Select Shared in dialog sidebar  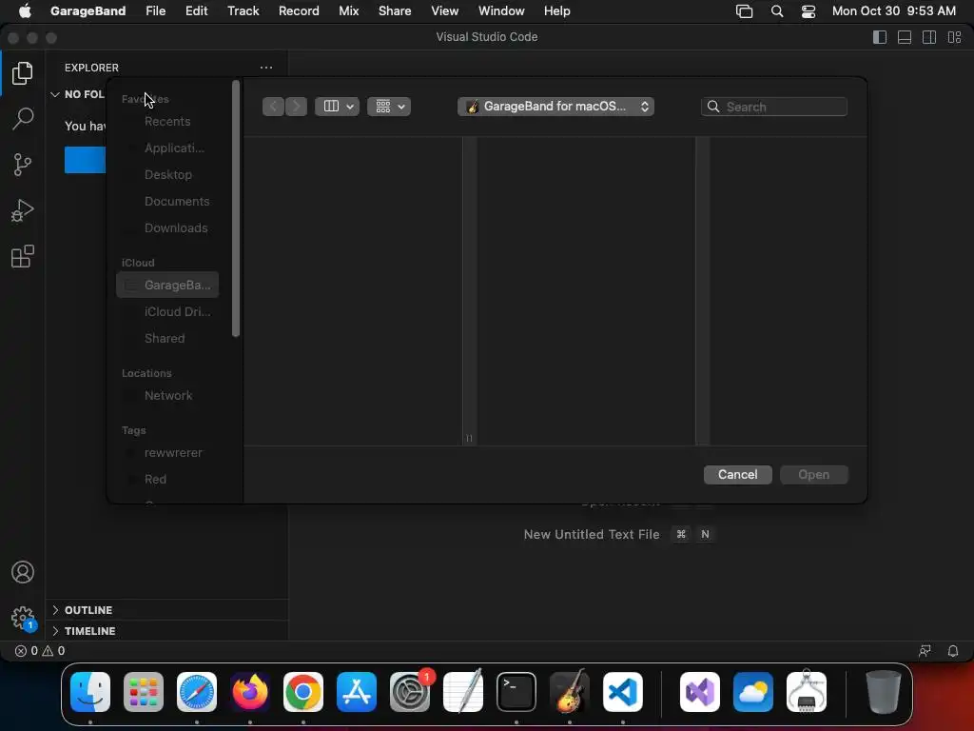tap(167, 339)
